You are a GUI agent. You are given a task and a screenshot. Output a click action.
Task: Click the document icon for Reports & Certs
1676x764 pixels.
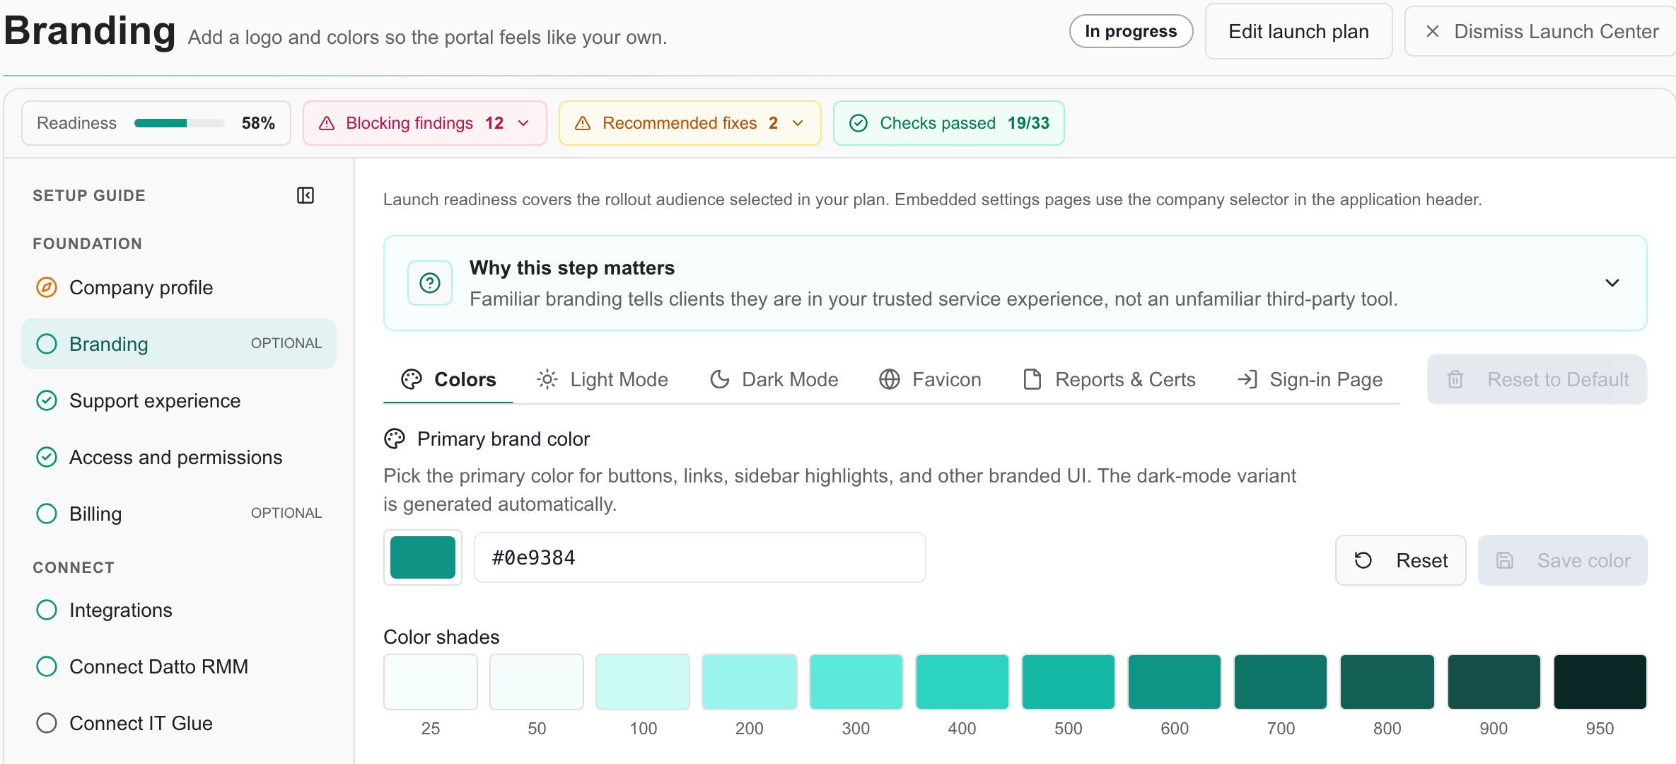tap(1032, 380)
